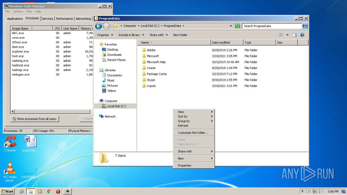The image size is (347, 195).
Task: Select the svpost folder icon
Action: click(x=144, y=86)
